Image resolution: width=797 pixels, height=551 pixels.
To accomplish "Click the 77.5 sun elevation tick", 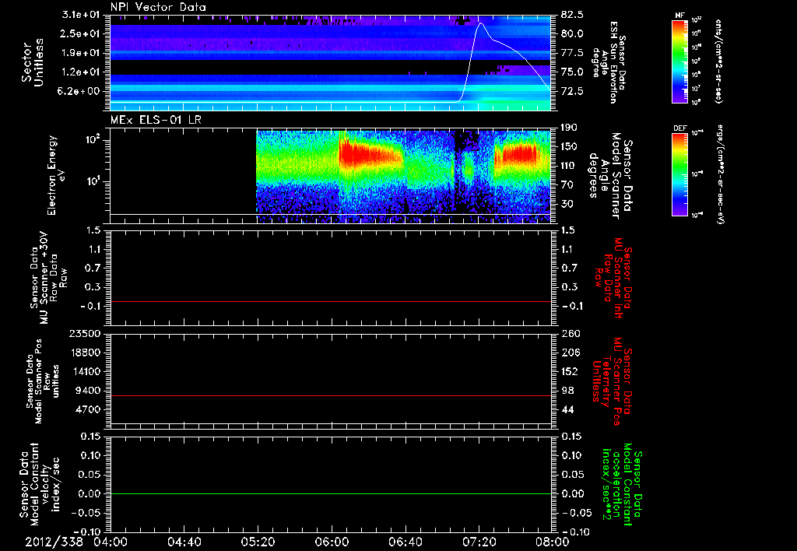I will pyautogui.click(x=572, y=53).
